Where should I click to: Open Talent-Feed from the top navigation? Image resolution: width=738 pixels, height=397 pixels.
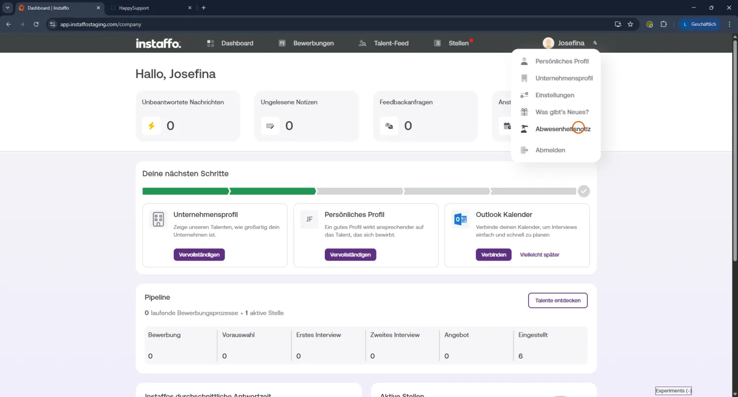[x=383, y=43]
